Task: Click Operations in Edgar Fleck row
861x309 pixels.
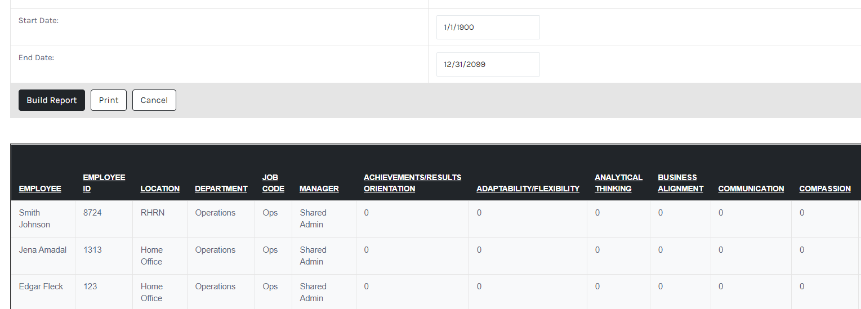Action: pyautogui.click(x=215, y=286)
